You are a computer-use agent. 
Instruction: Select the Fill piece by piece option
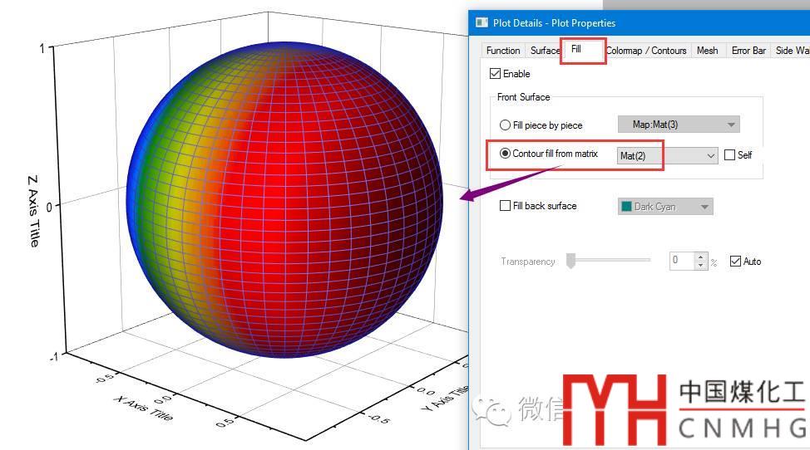point(505,125)
